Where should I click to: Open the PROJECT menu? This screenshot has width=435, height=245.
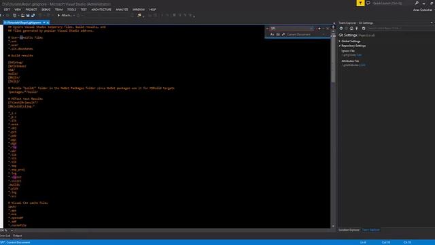tap(31, 10)
